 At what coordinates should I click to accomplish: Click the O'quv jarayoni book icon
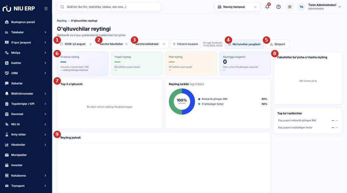pos(7,42)
